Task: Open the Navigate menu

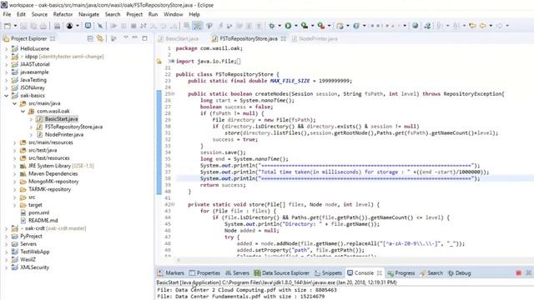Action: [x=89, y=14]
